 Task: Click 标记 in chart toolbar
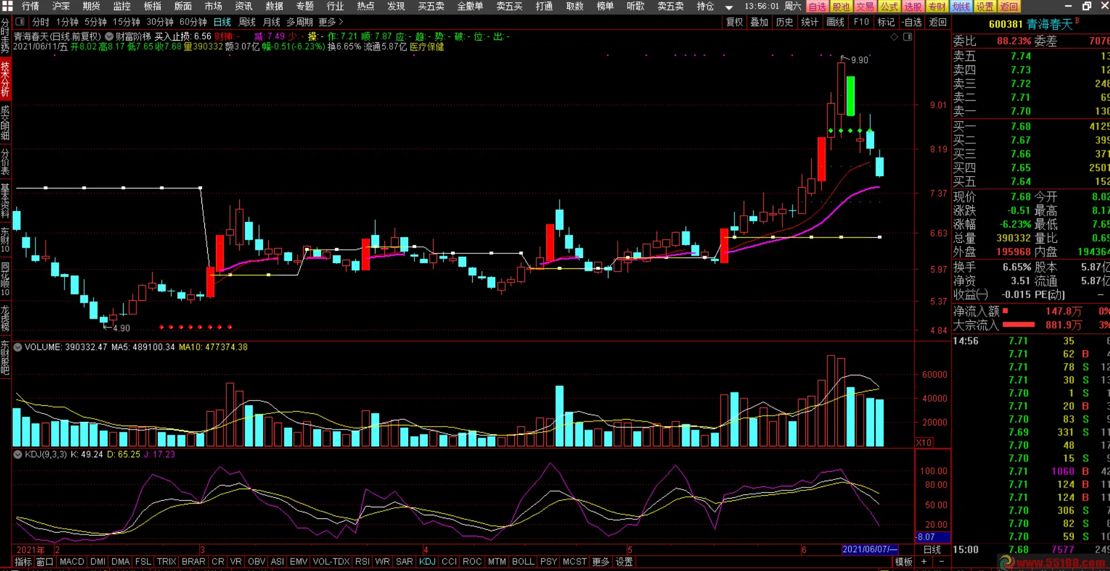click(886, 22)
